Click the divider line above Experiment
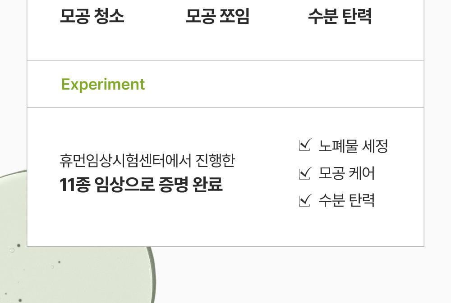 225,61
